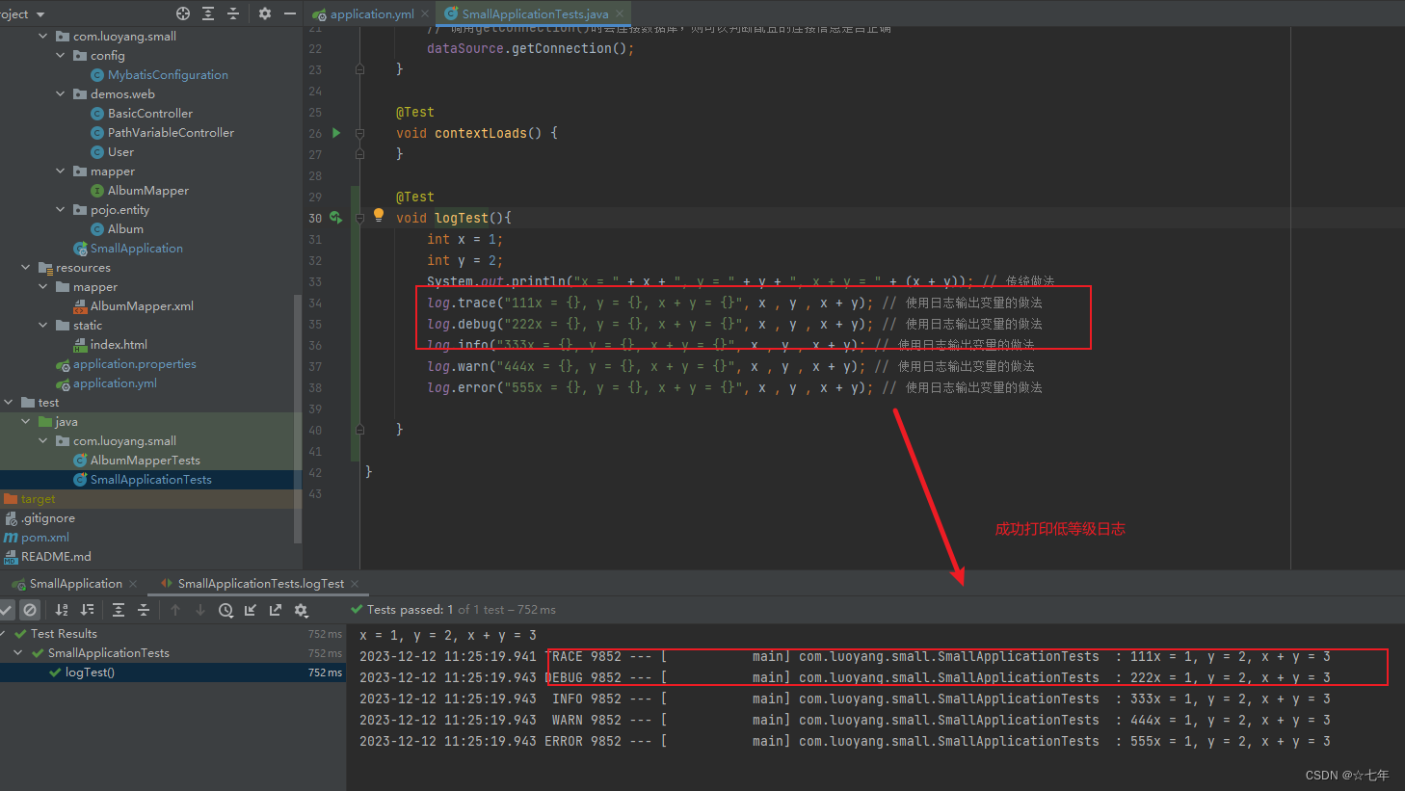Close the SmallApplication run tab
1405x791 pixels.
(x=133, y=584)
